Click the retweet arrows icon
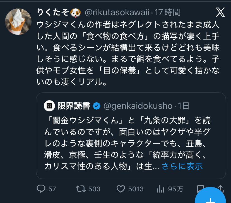 80,189
